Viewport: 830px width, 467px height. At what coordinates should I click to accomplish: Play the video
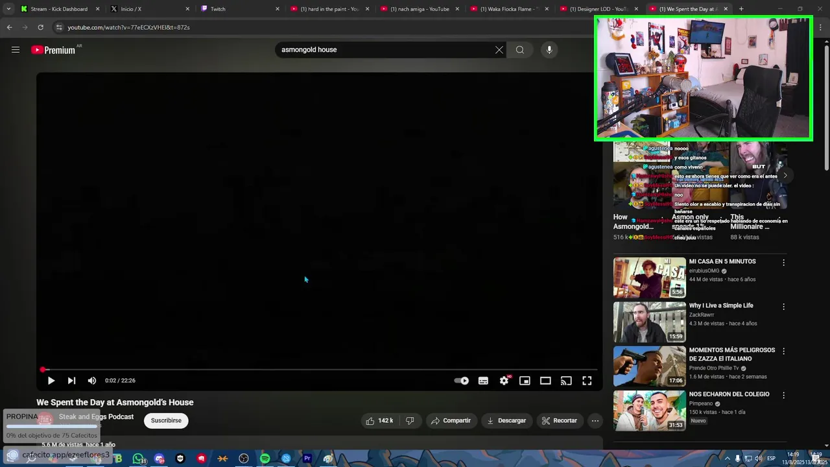pos(51,381)
